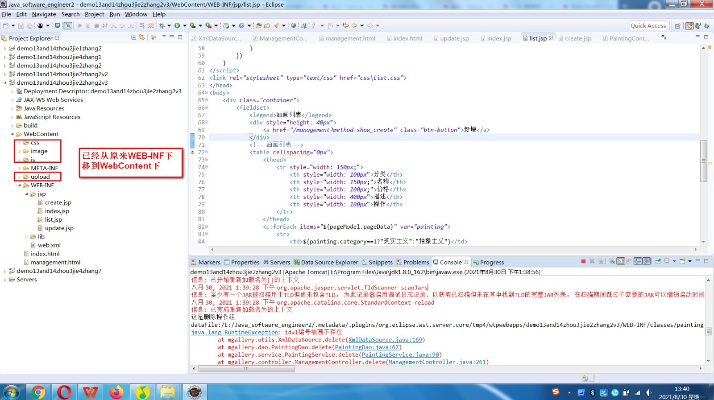The width and height of the screenshot is (714, 400).
Task: Toggle Link with Editor in Project Explorer
Action: coord(142,37)
